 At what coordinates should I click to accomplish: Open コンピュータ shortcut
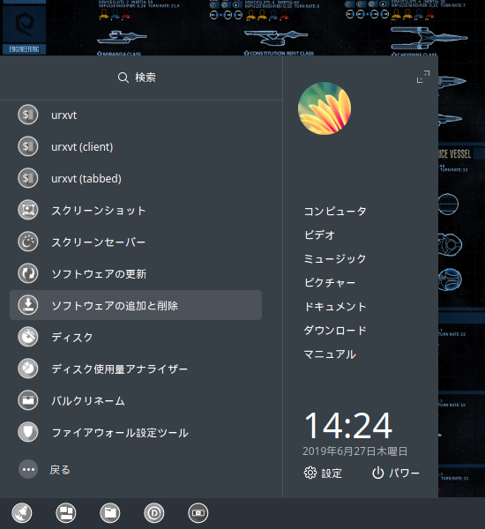coord(335,212)
